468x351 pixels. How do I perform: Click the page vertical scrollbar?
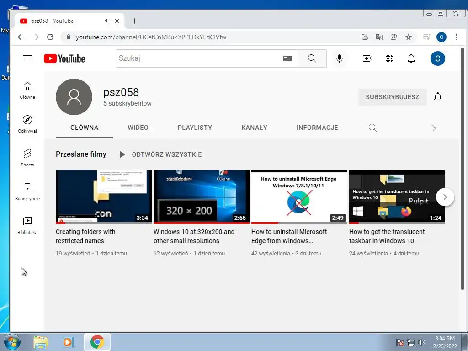(463, 169)
